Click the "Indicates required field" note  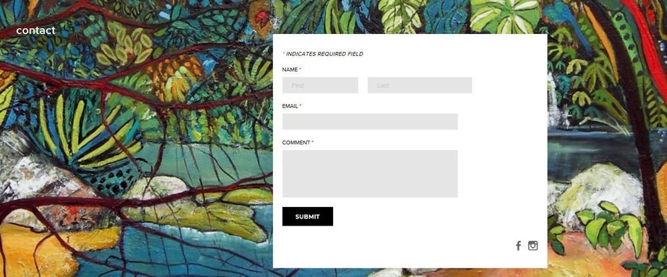pos(323,54)
